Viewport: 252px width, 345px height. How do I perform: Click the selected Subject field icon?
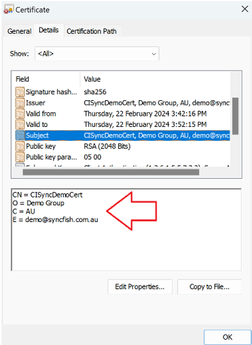[20, 135]
